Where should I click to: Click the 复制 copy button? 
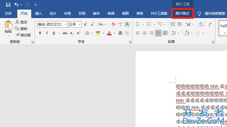tap(21, 29)
